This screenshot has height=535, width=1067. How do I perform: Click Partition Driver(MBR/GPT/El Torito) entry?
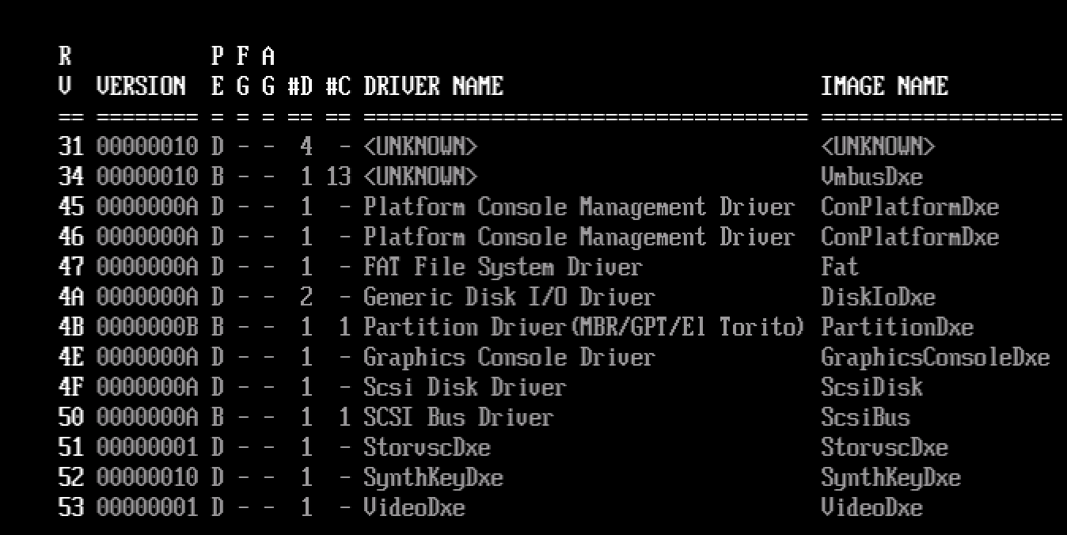(585, 327)
